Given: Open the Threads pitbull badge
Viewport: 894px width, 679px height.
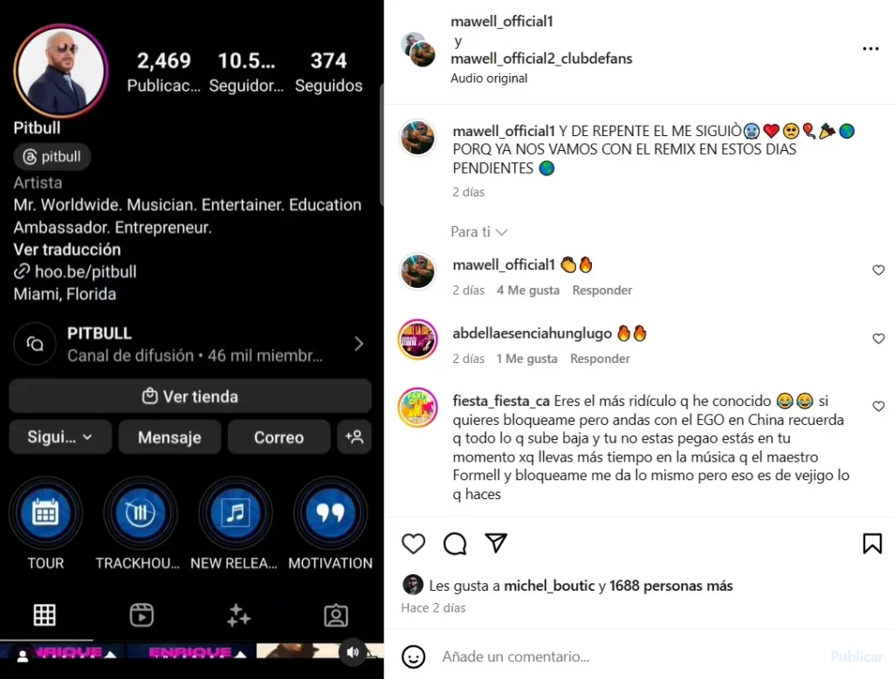Looking at the screenshot, I should (52, 157).
